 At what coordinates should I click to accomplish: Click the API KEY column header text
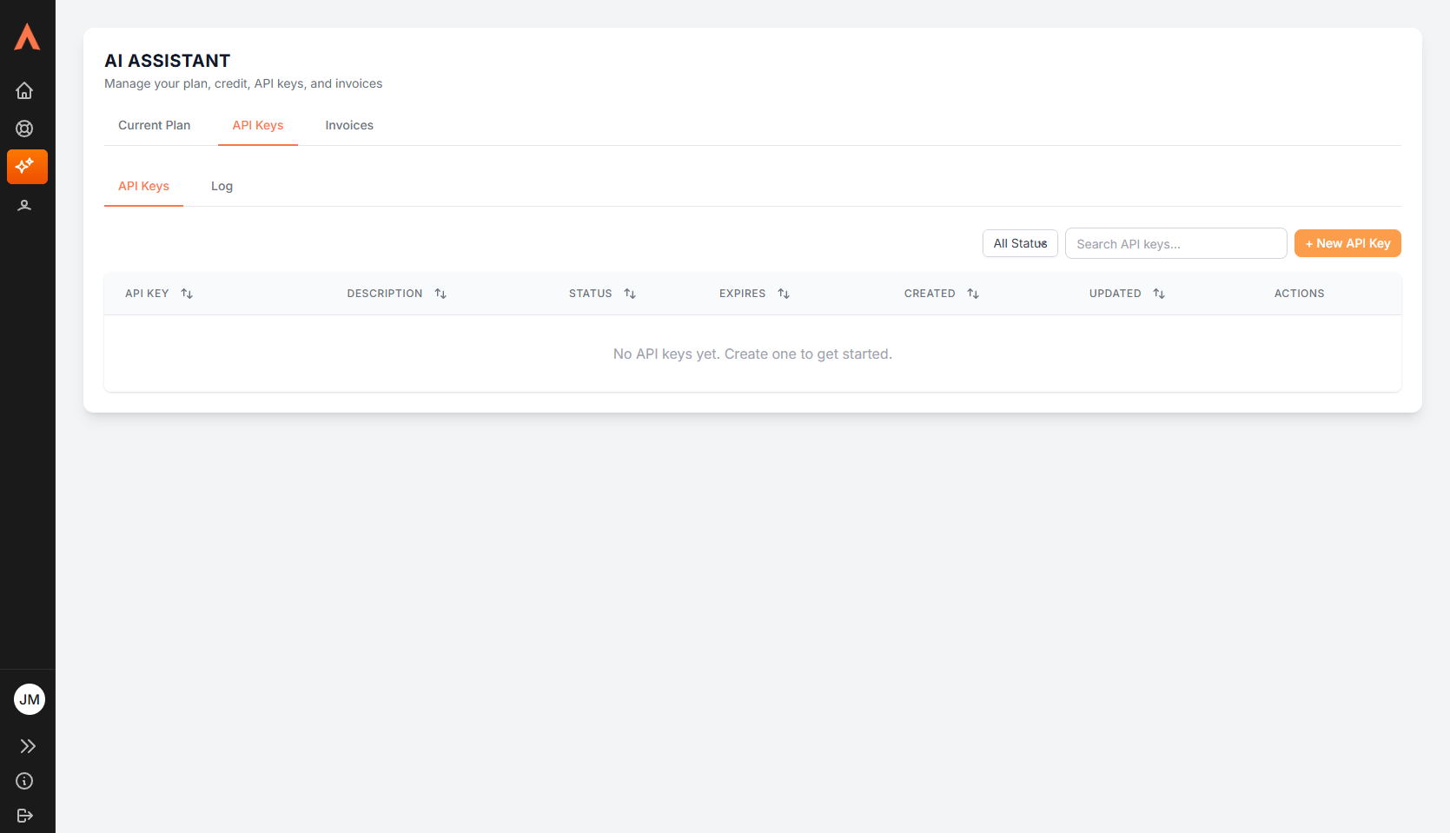click(147, 294)
